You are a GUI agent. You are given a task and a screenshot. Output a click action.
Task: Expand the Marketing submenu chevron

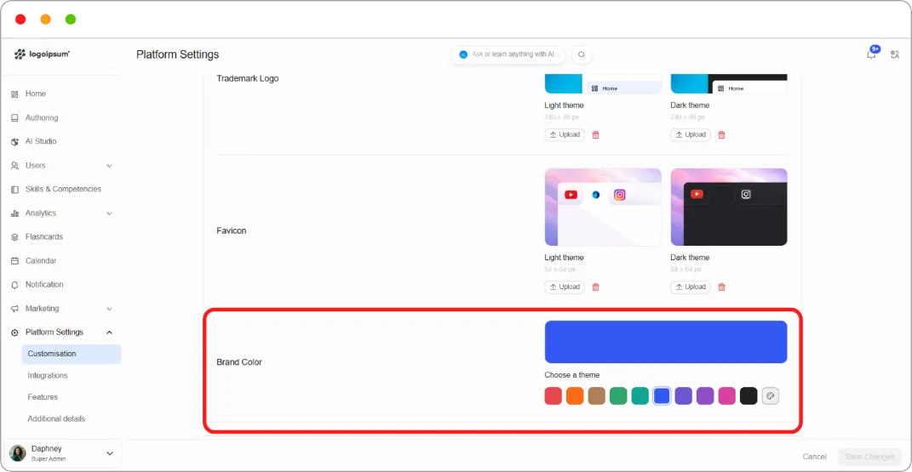point(109,309)
